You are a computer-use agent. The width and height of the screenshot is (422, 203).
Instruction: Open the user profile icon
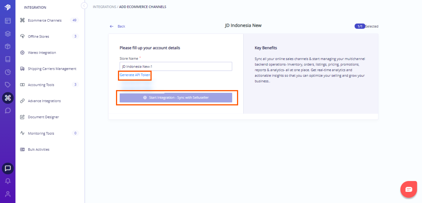[8, 194]
